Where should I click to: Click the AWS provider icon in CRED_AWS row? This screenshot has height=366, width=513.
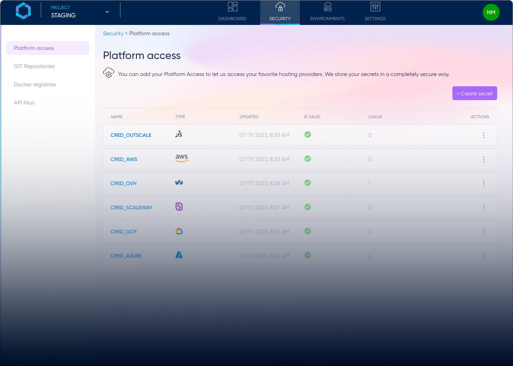(x=181, y=158)
